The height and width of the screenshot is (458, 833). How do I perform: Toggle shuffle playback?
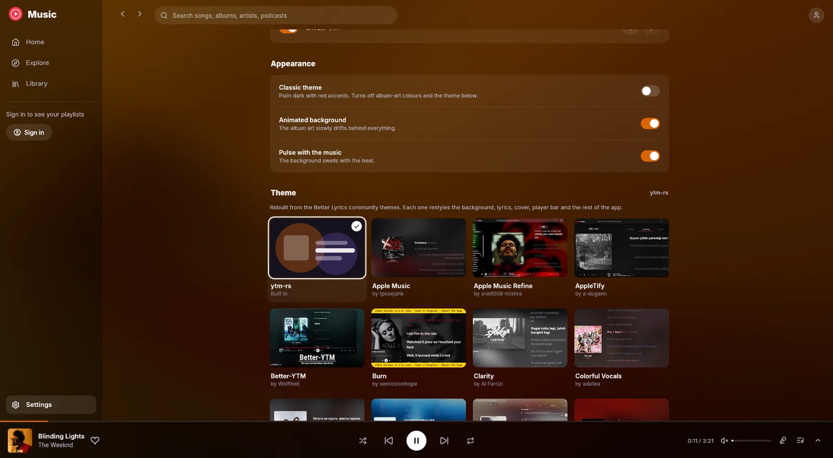(x=363, y=441)
